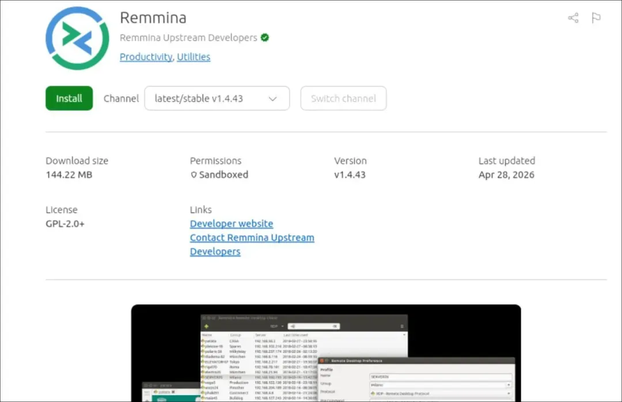Click the Sandboxed permissions text
622x402 pixels.
coord(223,175)
